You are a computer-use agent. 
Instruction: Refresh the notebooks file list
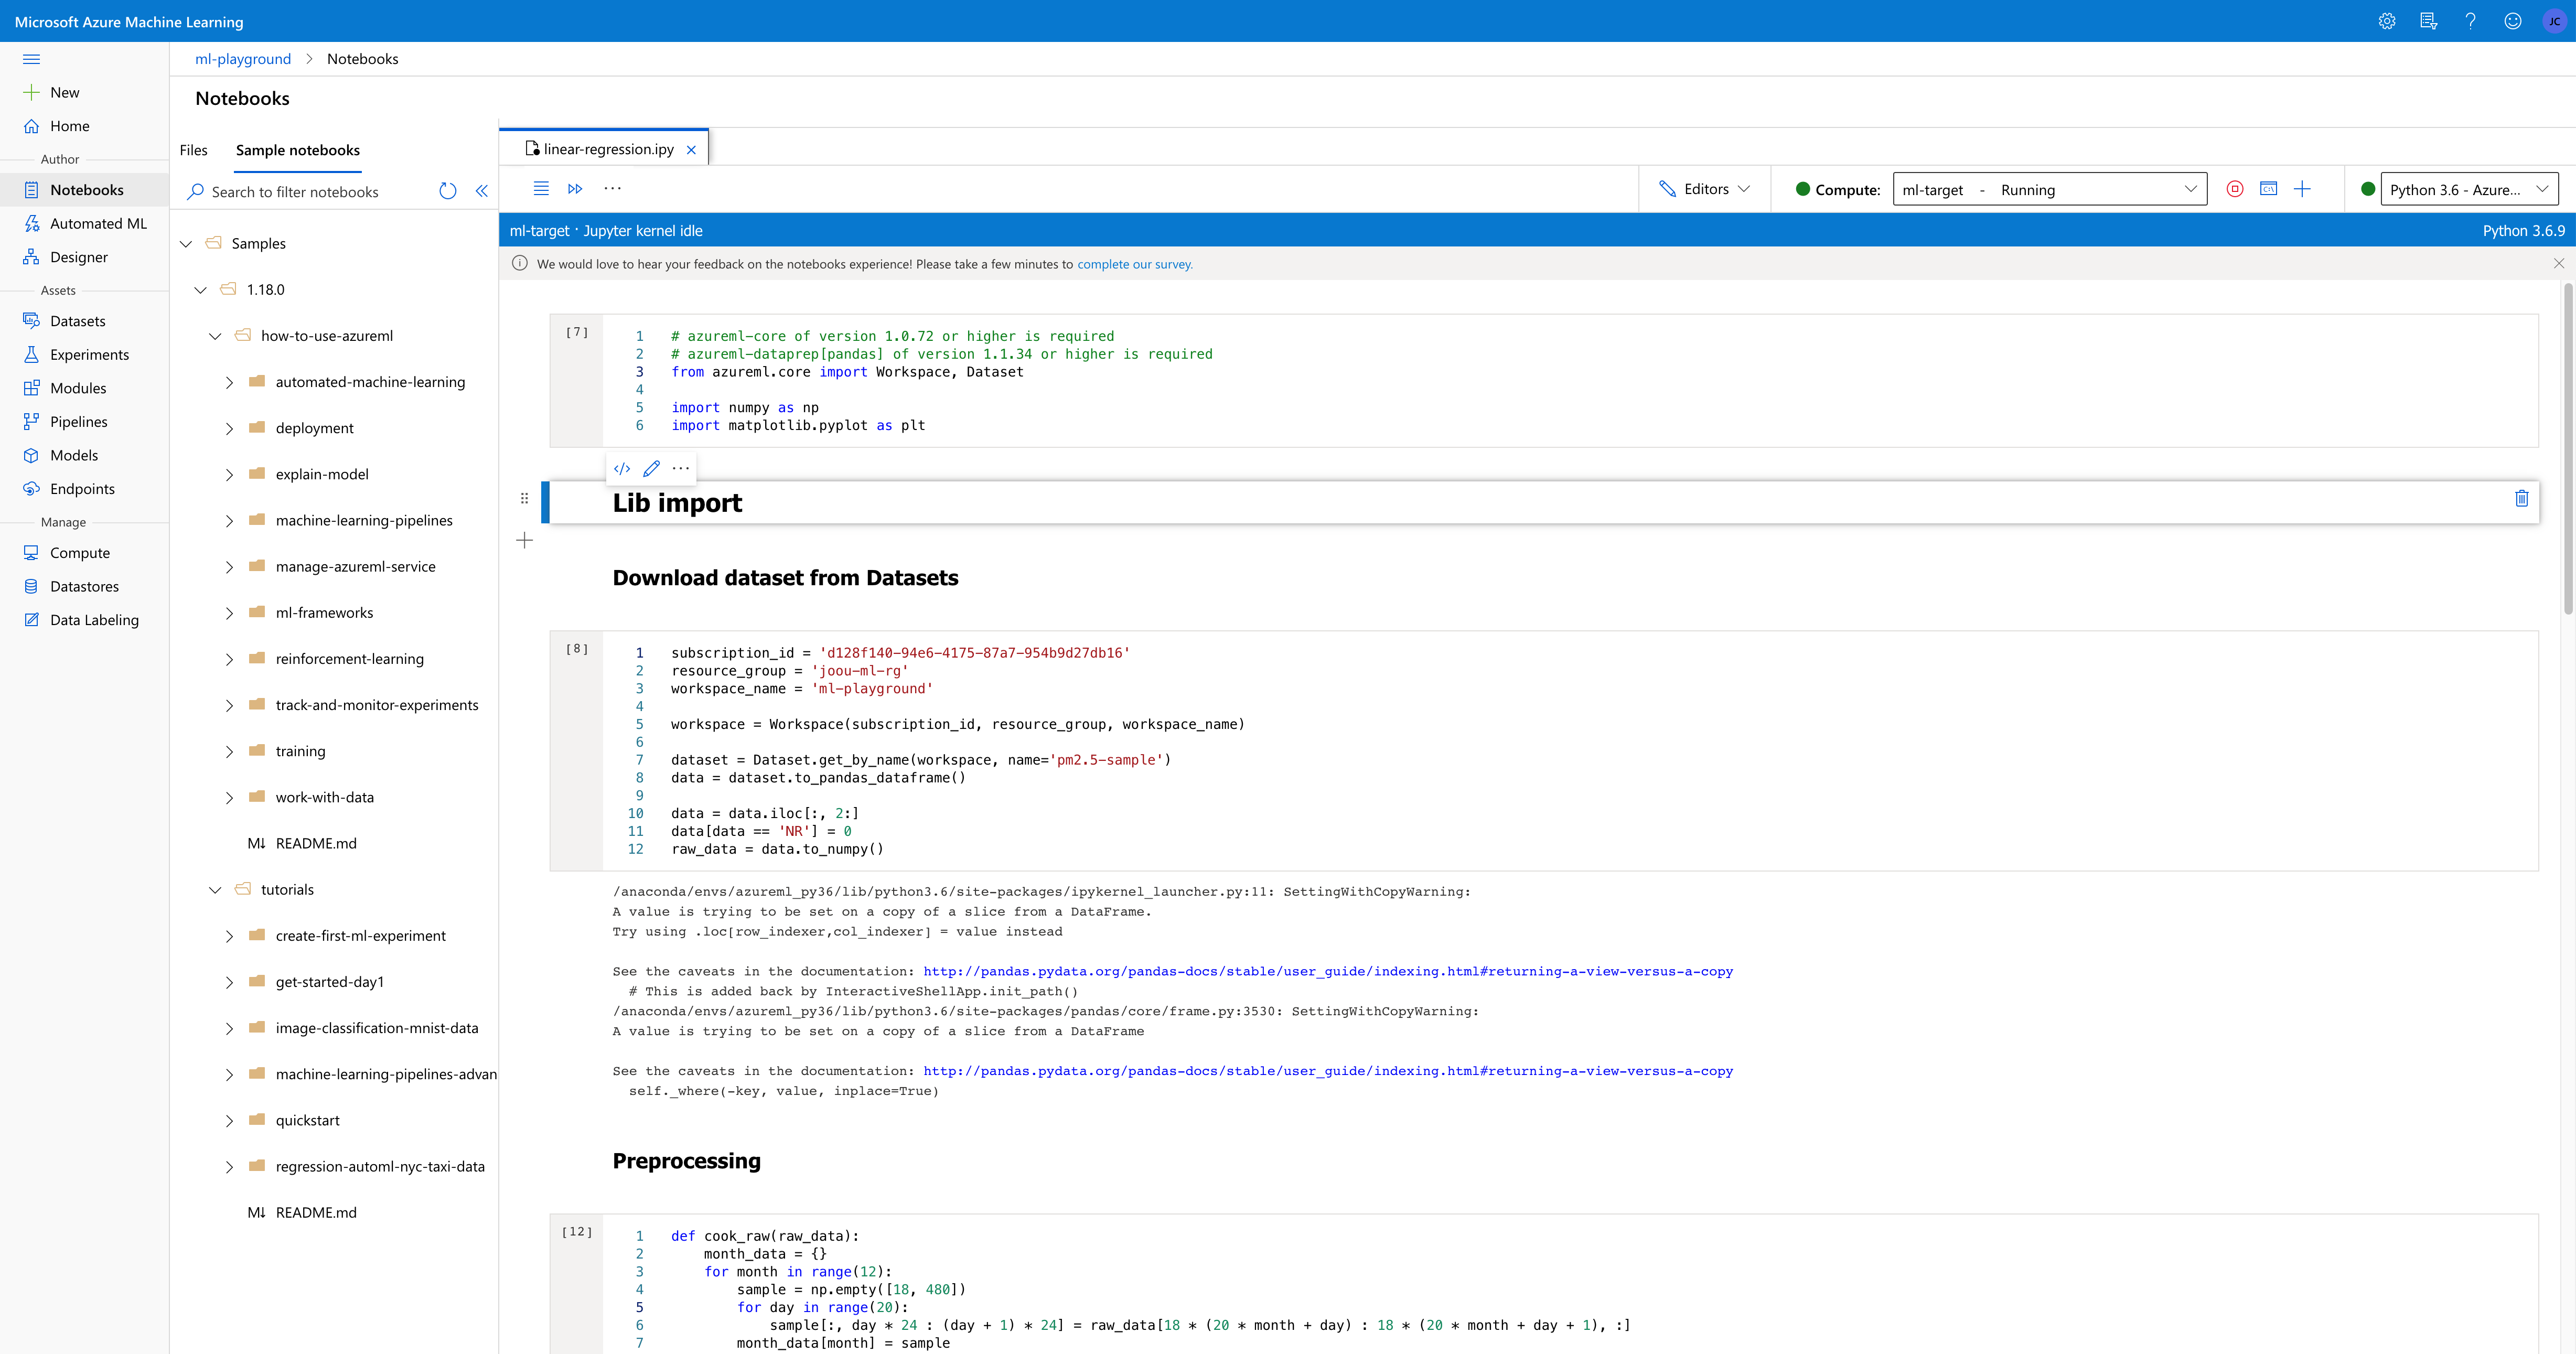click(448, 191)
